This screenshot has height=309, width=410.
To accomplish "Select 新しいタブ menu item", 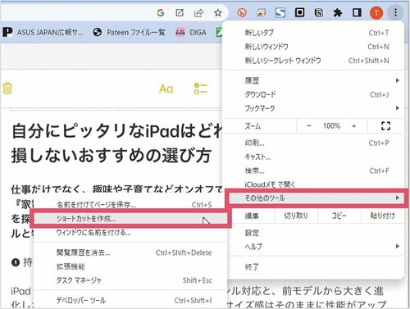I will [x=313, y=33].
